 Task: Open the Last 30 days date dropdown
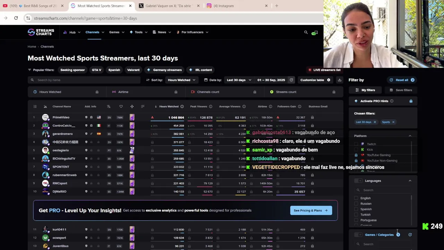click(x=239, y=80)
